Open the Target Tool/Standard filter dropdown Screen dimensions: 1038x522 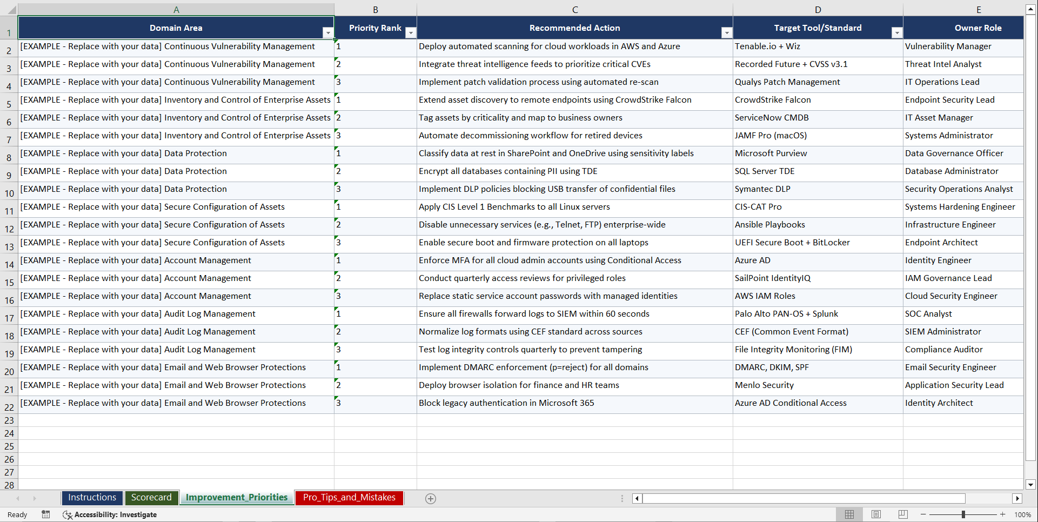(897, 32)
